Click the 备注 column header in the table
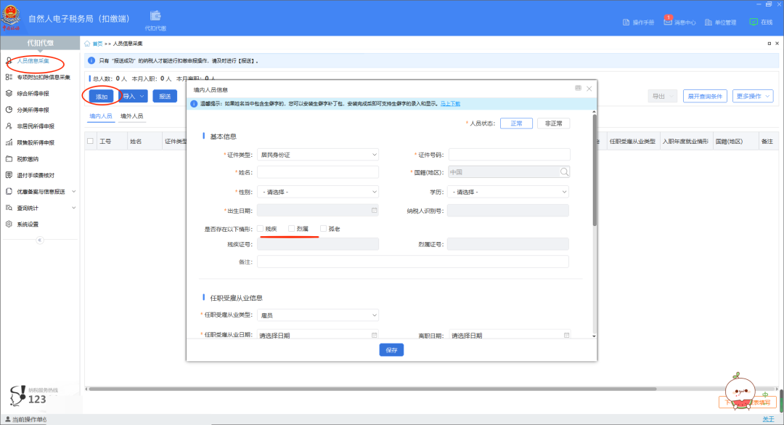Viewport: 784px width, 425px height. (x=767, y=142)
